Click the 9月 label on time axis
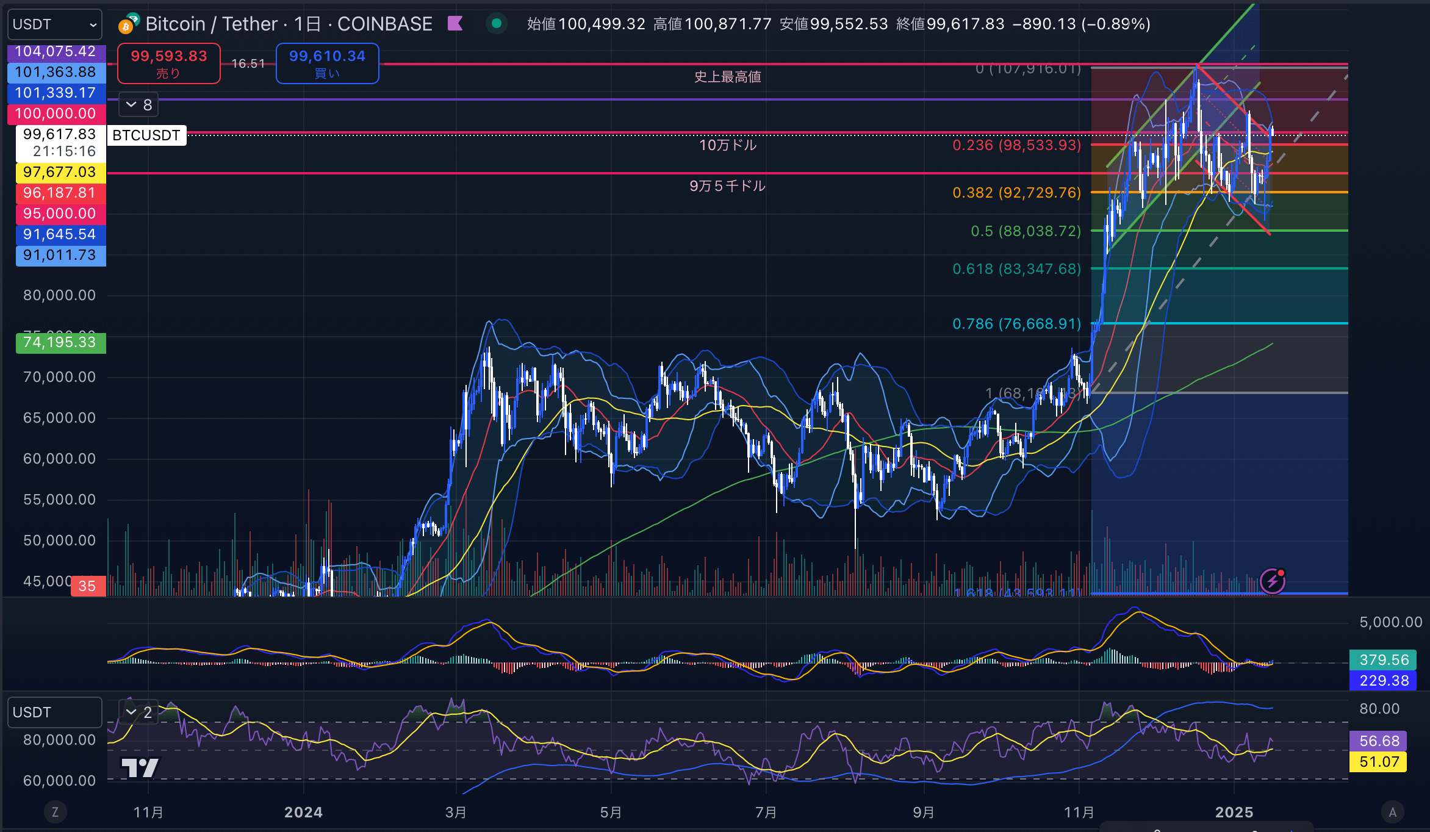Image resolution: width=1430 pixels, height=832 pixels. click(924, 812)
